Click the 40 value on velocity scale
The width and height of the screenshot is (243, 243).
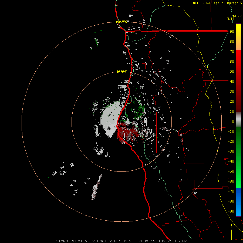point(232,82)
